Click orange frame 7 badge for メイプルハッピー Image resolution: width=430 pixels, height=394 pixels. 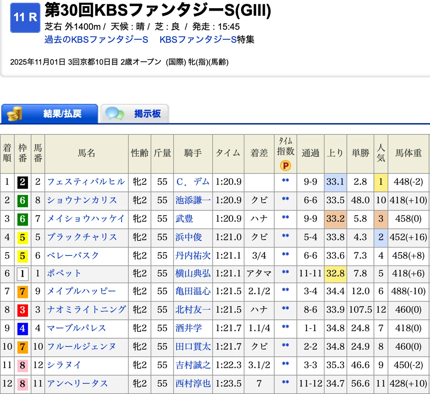23,292
